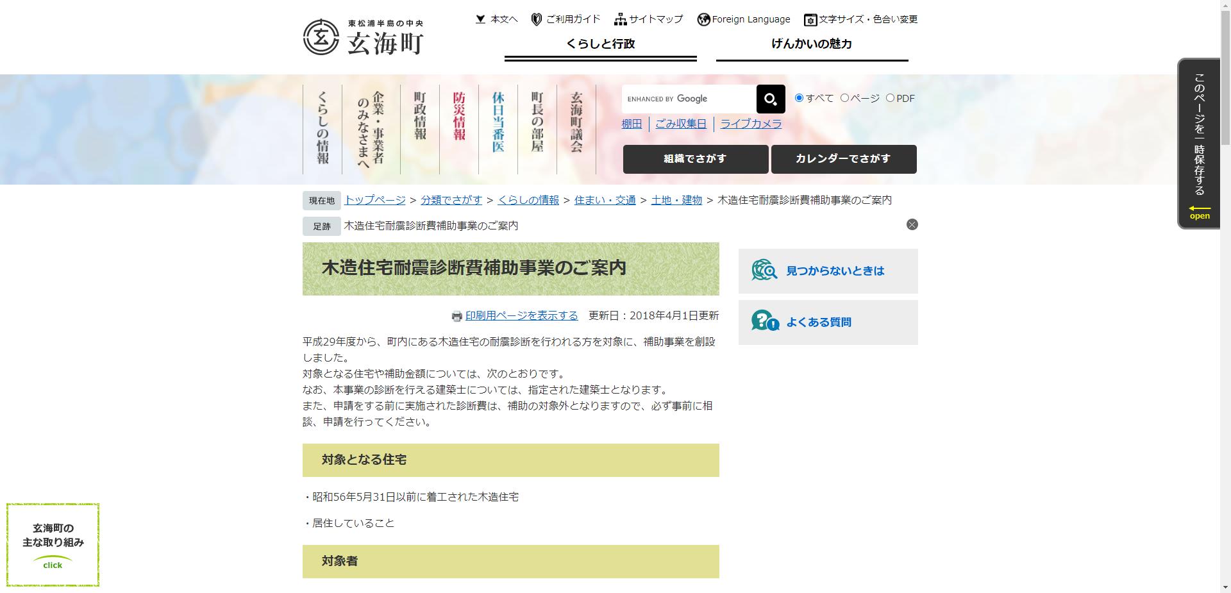The width and height of the screenshot is (1231, 593).
Task: Open the ライブカメラ link
Action: click(750, 124)
